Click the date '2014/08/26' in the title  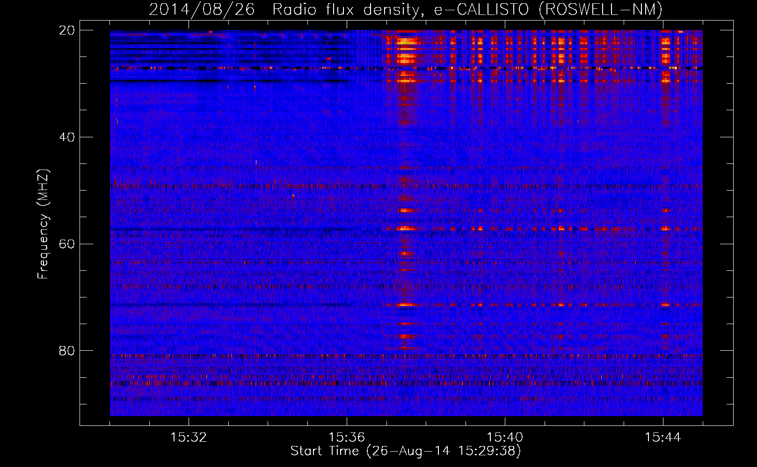[x=202, y=9]
